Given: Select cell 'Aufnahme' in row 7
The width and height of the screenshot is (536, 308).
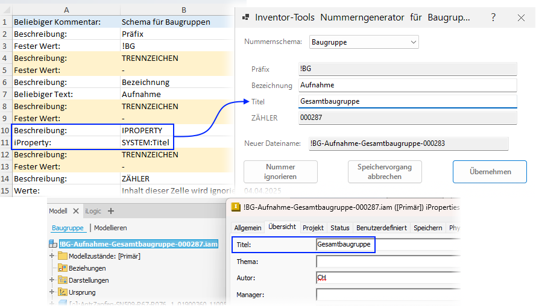Looking at the screenshot, I should pos(177,94).
